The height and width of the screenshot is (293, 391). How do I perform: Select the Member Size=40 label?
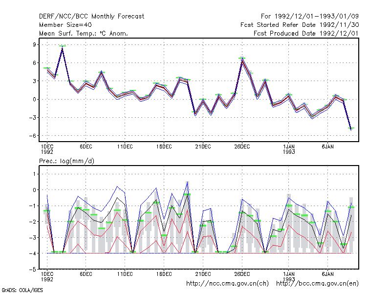[65, 25]
